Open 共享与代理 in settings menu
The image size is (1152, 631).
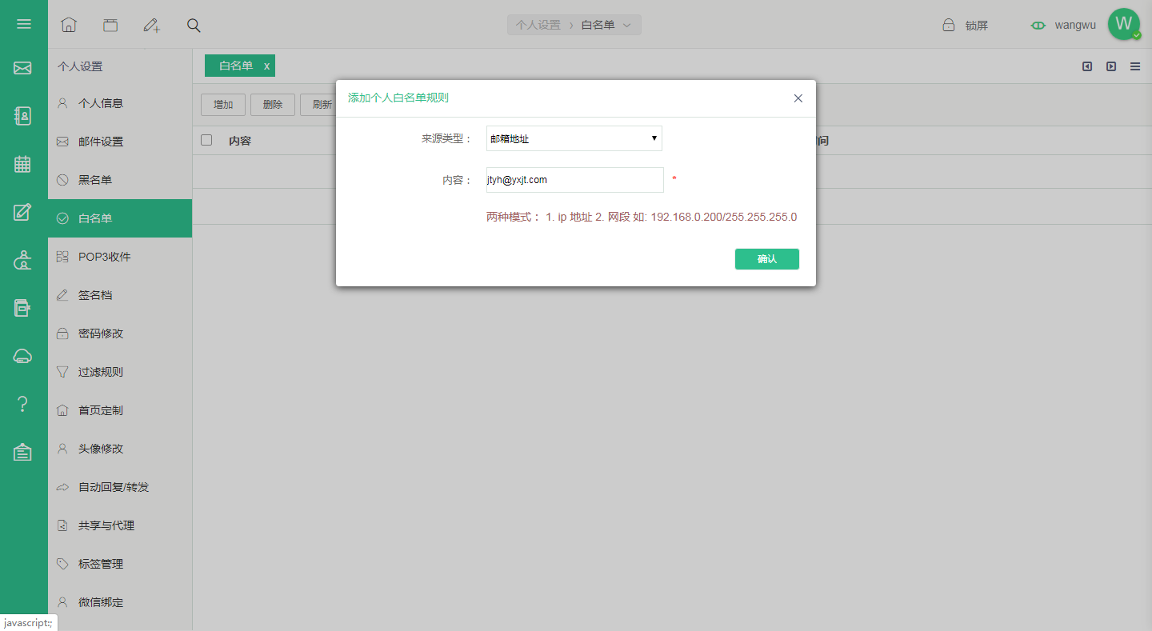(x=120, y=525)
